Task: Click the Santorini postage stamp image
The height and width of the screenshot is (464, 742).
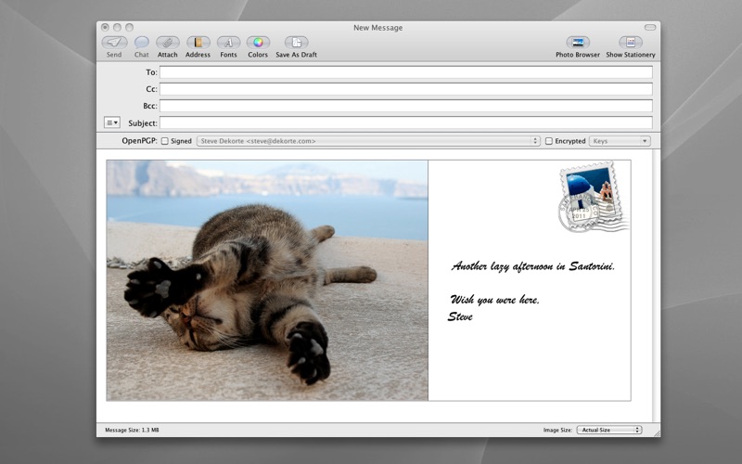Action: 594,197
